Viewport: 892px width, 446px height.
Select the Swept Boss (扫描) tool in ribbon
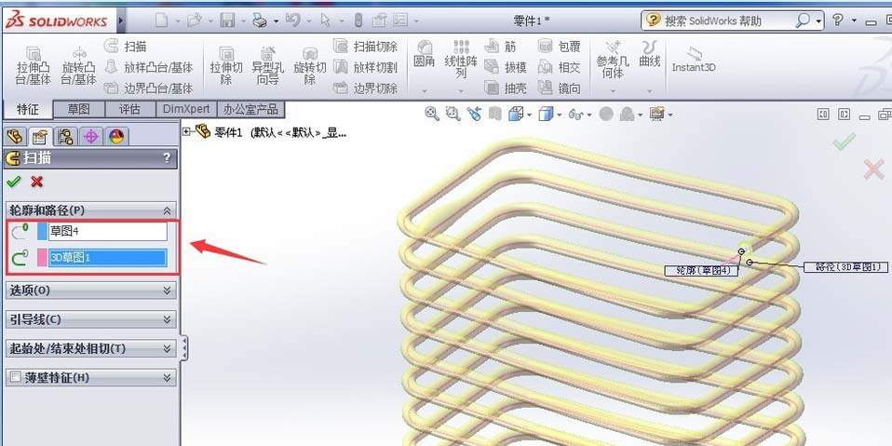[126, 46]
